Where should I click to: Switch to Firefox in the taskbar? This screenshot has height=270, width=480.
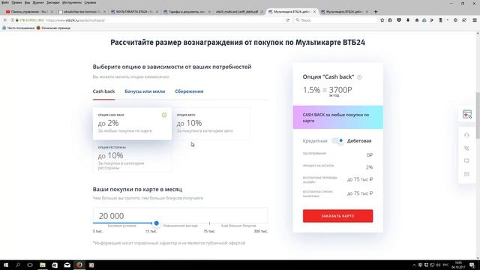coord(79,265)
